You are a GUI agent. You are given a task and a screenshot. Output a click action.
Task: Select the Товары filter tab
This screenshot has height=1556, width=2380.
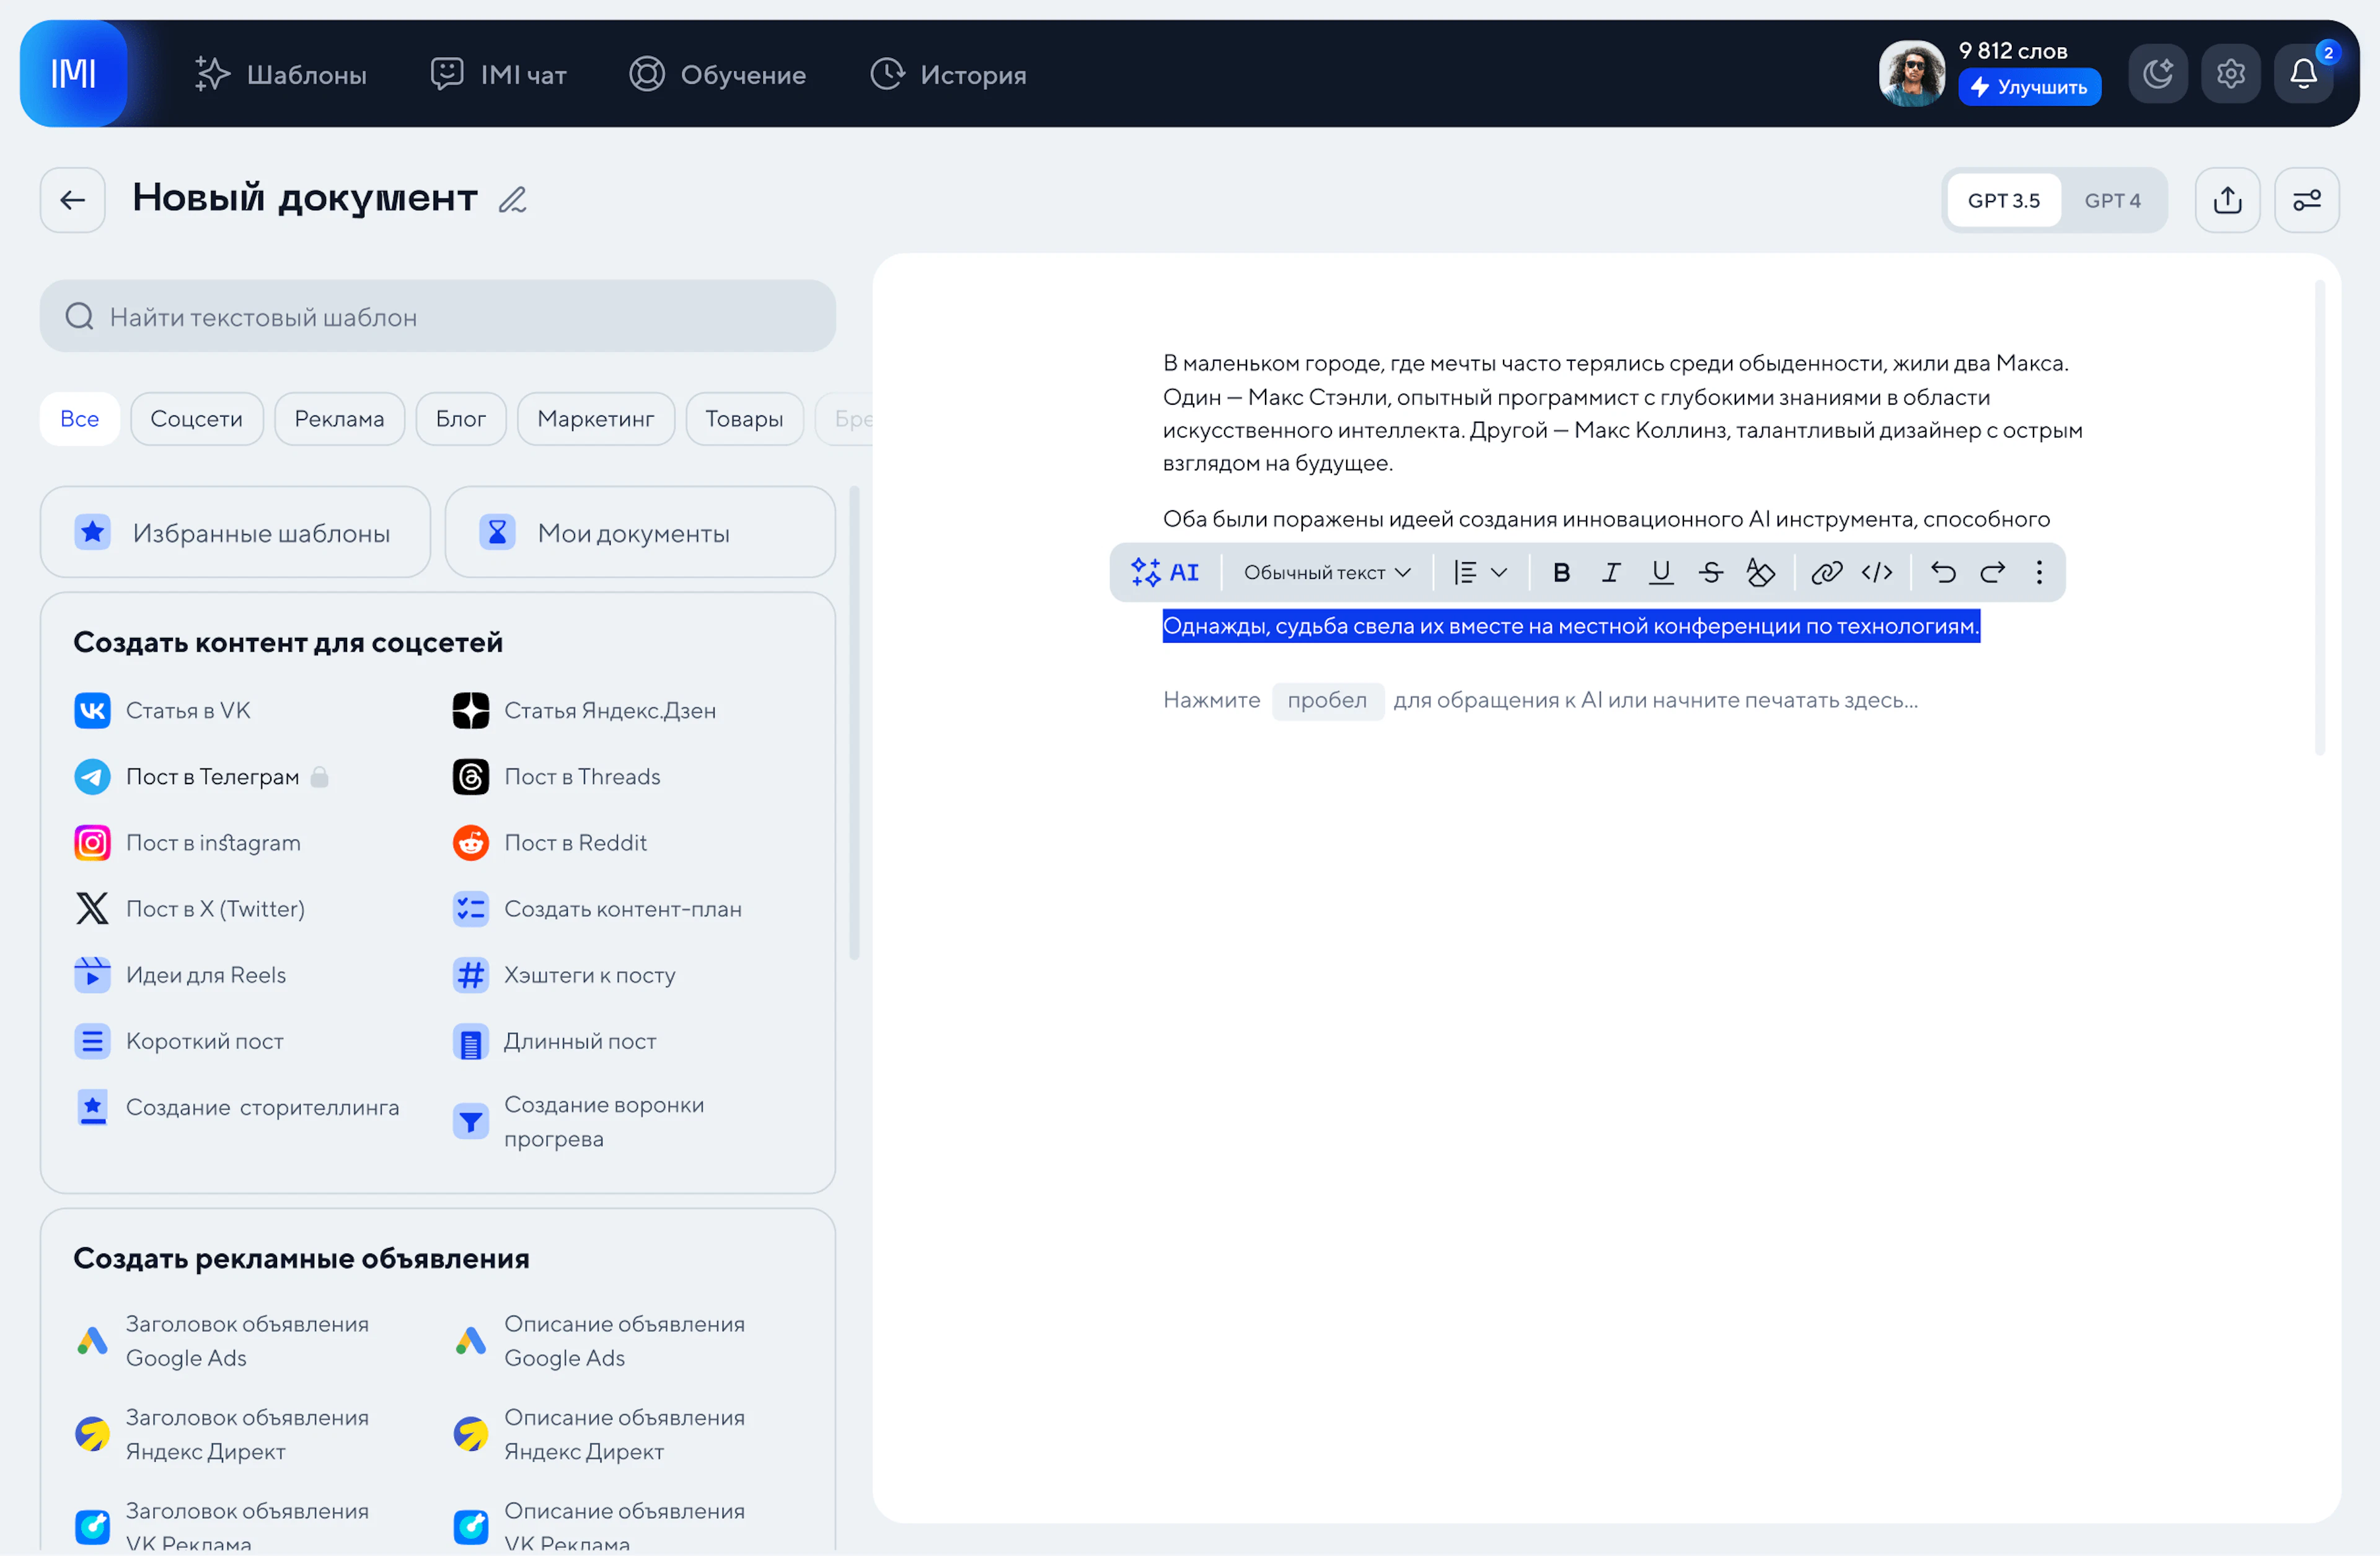745,418
